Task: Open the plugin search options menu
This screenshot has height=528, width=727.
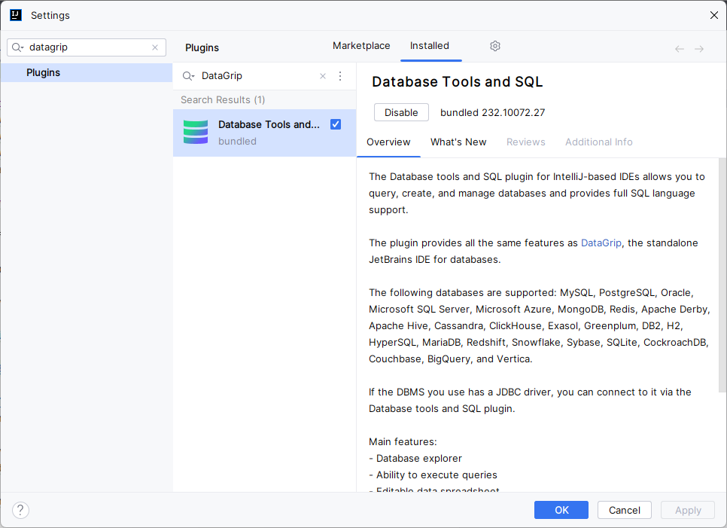Action: click(x=340, y=75)
